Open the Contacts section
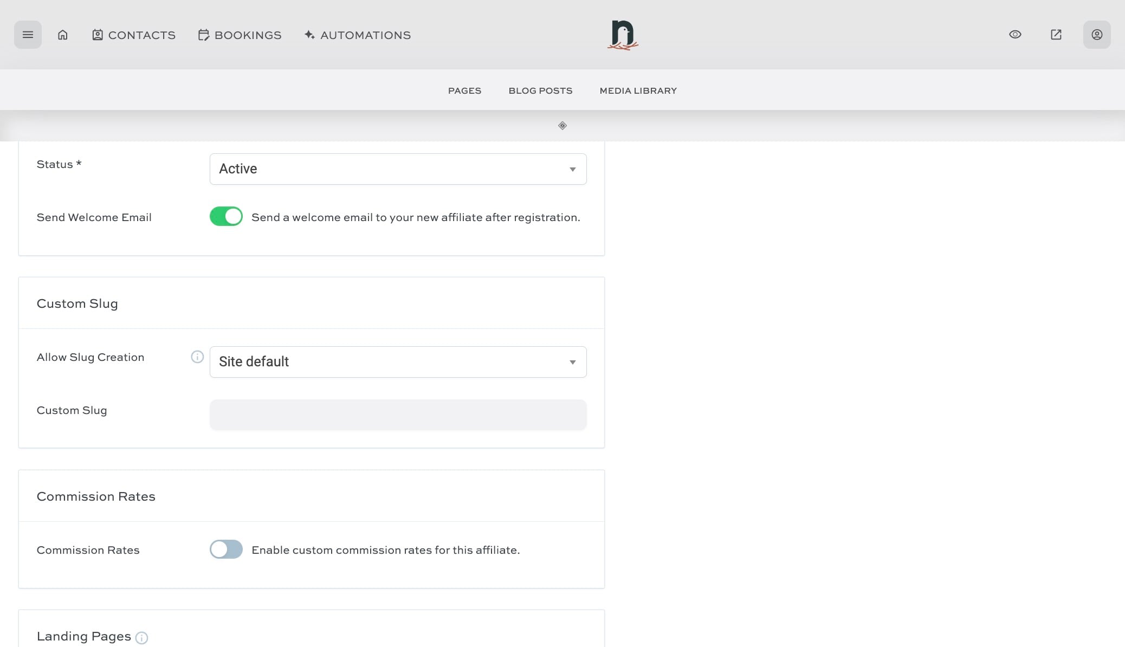This screenshot has height=647, width=1125. (133, 35)
